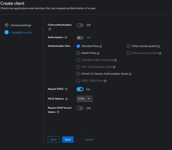Click the Create client heading
This screenshot has width=172, height=150.
tap(12, 3)
